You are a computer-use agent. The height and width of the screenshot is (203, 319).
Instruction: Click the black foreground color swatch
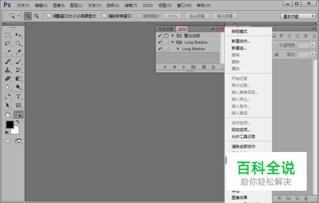(x=9, y=124)
